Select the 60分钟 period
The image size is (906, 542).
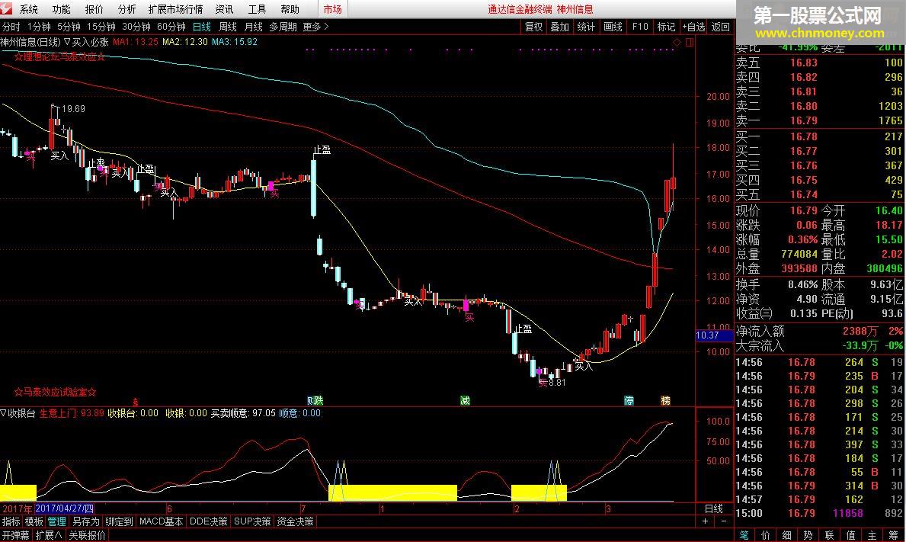pos(171,27)
